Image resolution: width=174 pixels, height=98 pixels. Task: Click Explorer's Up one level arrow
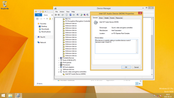click(47, 19)
